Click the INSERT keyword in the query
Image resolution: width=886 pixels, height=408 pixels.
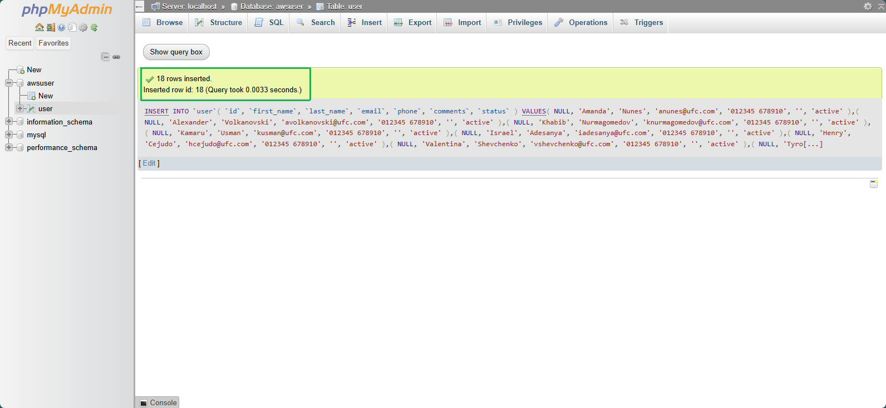(156, 112)
